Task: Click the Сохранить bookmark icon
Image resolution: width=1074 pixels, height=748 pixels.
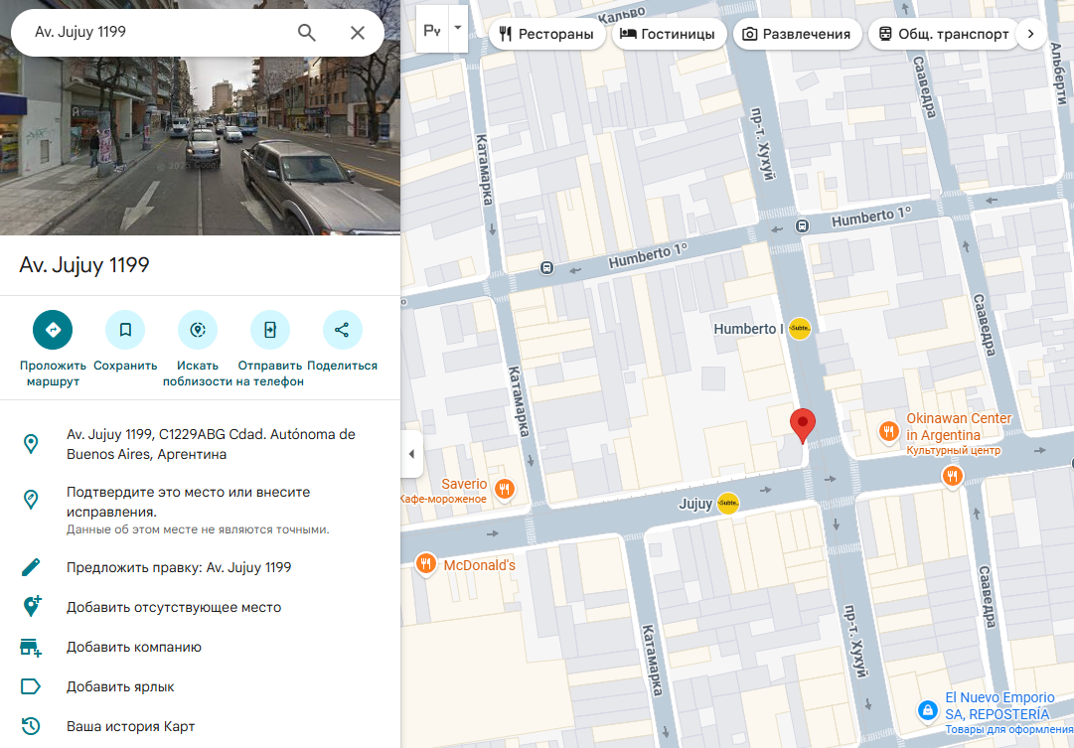Action: (125, 330)
